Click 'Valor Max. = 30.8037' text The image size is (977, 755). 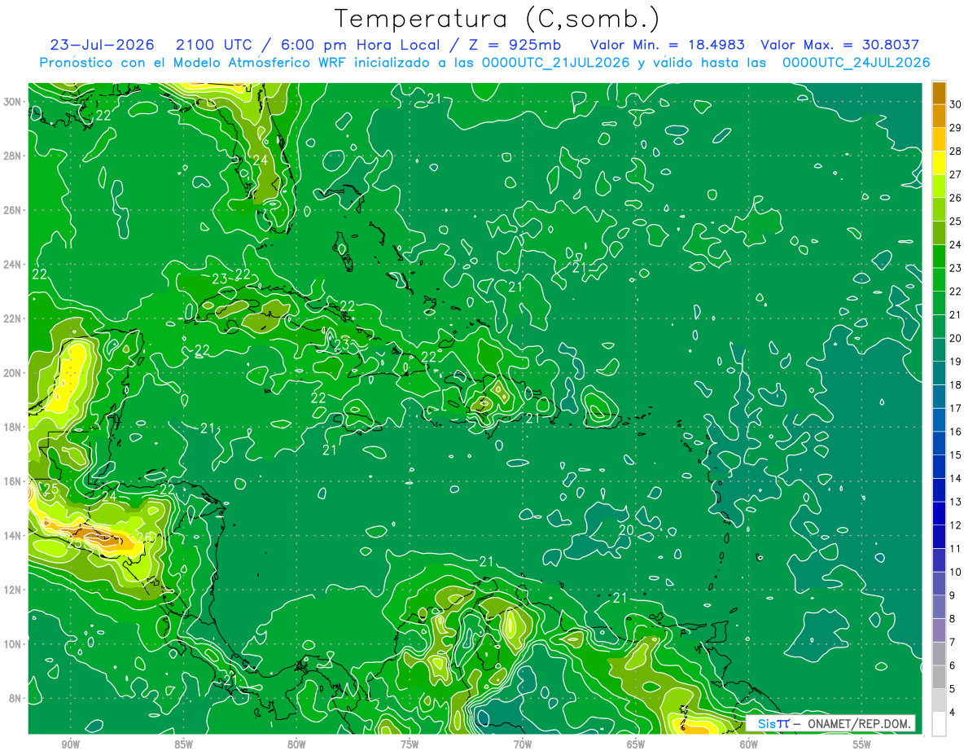click(x=839, y=45)
